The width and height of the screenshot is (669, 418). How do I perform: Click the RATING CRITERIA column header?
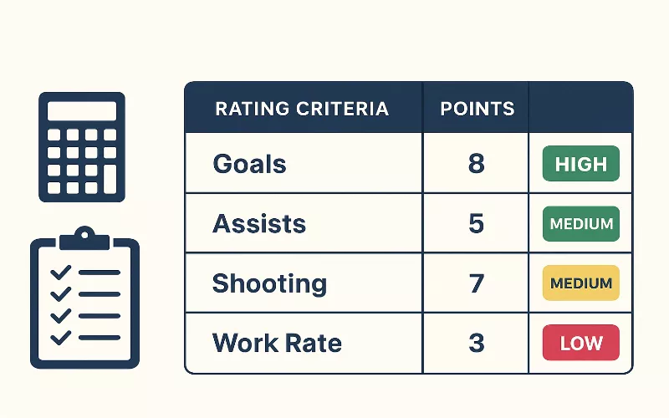[x=302, y=109]
